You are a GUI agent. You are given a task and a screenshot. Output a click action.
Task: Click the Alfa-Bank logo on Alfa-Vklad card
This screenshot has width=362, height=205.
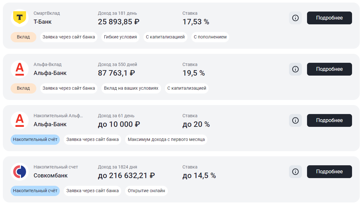(20, 69)
